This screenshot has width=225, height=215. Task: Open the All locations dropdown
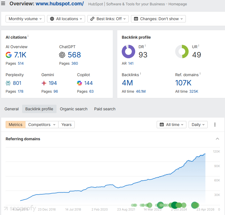(66, 19)
